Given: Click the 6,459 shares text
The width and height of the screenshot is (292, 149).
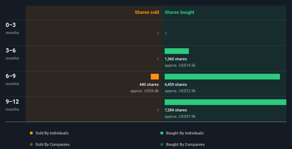Looking at the screenshot, I should coord(176,84).
